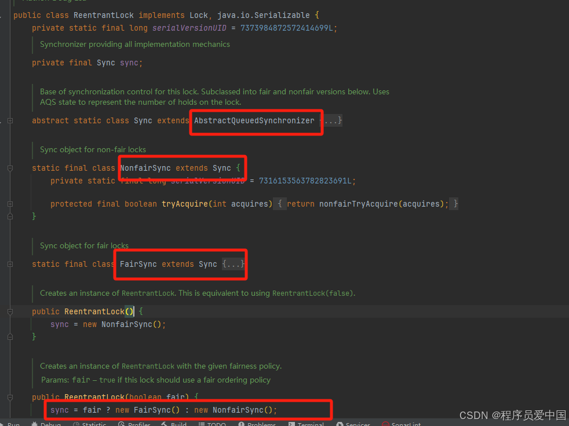569x426 pixels.
Task: Click java.io.Serializable in the class header
Action: [264, 15]
